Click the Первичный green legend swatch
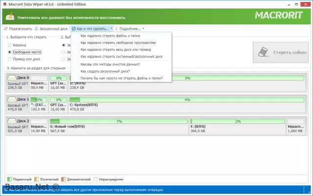The width and height of the screenshot is (313, 196). click(9, 179)
